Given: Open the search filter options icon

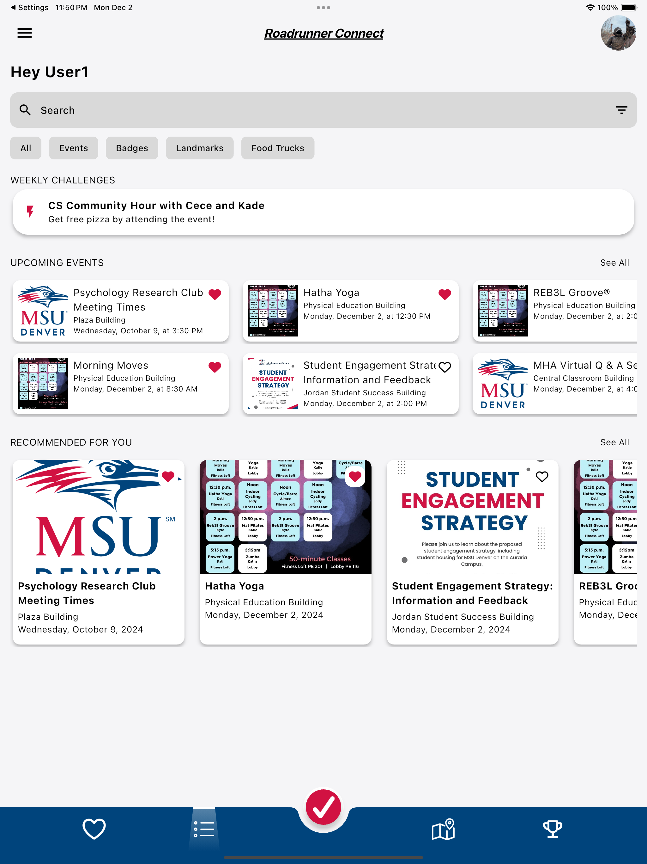Looking at the screenshot, I should (x=621, y=110).
